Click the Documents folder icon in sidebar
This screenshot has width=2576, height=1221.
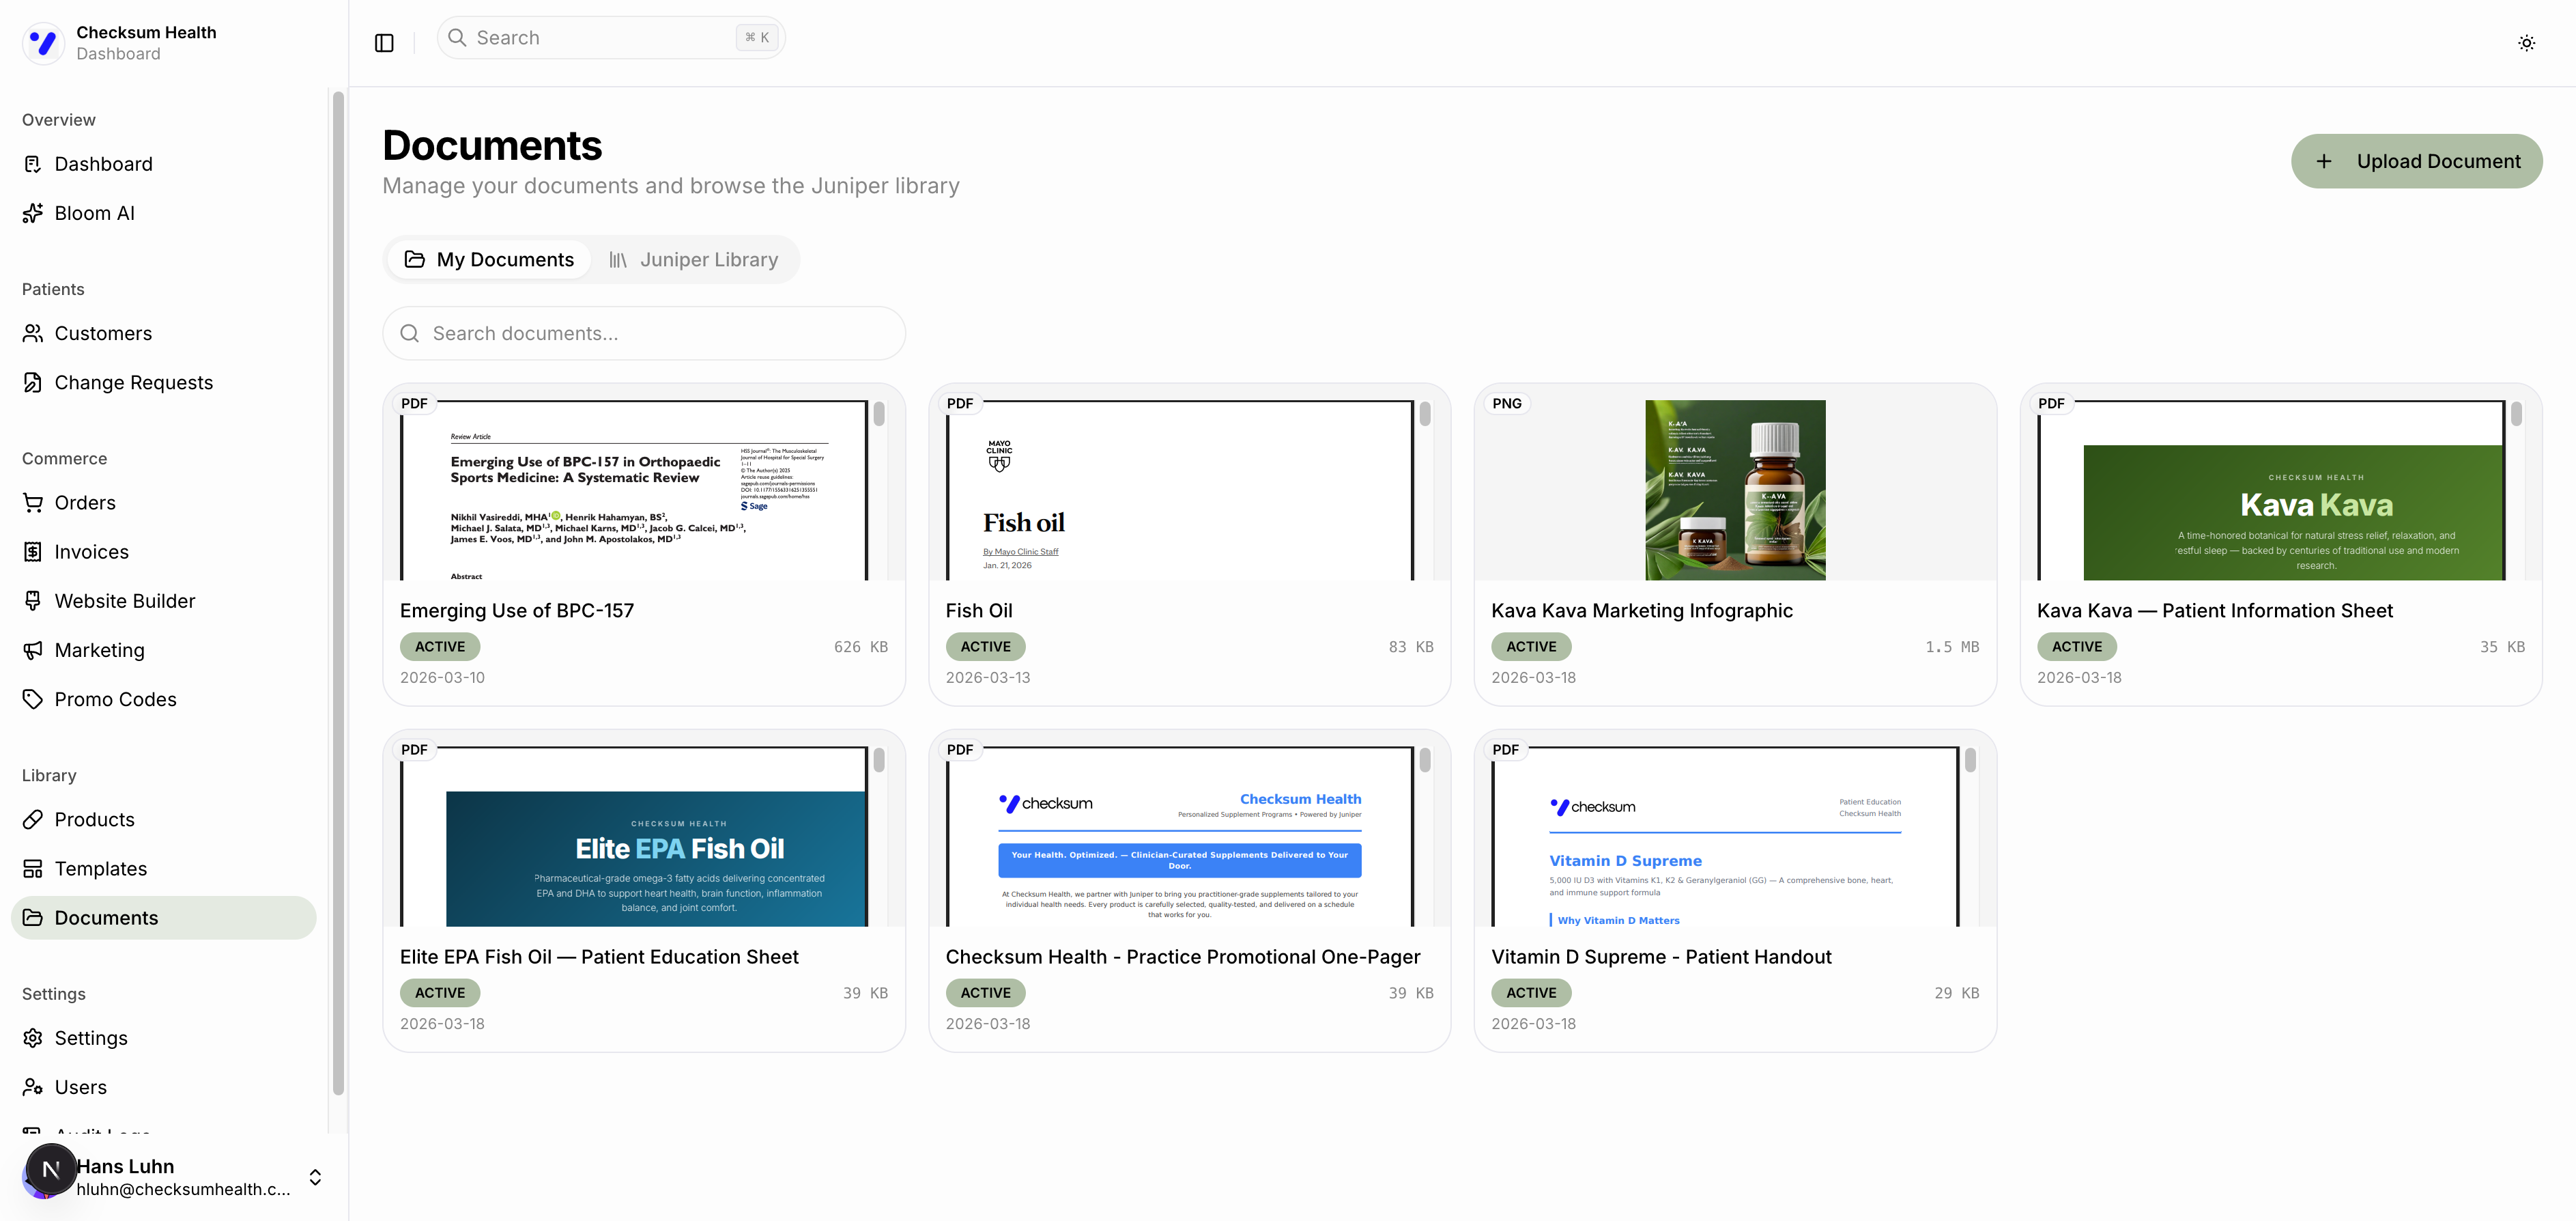click(x=33, y=918)
